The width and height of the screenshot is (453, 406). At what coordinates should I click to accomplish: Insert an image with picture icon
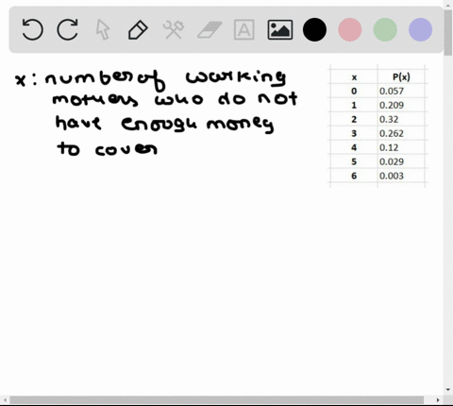coord(280,30)
